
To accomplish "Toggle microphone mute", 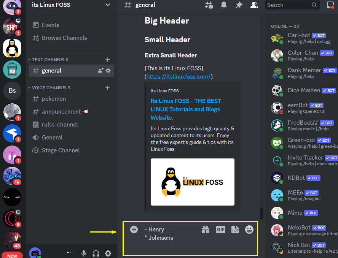I will [x=84, y=253].
